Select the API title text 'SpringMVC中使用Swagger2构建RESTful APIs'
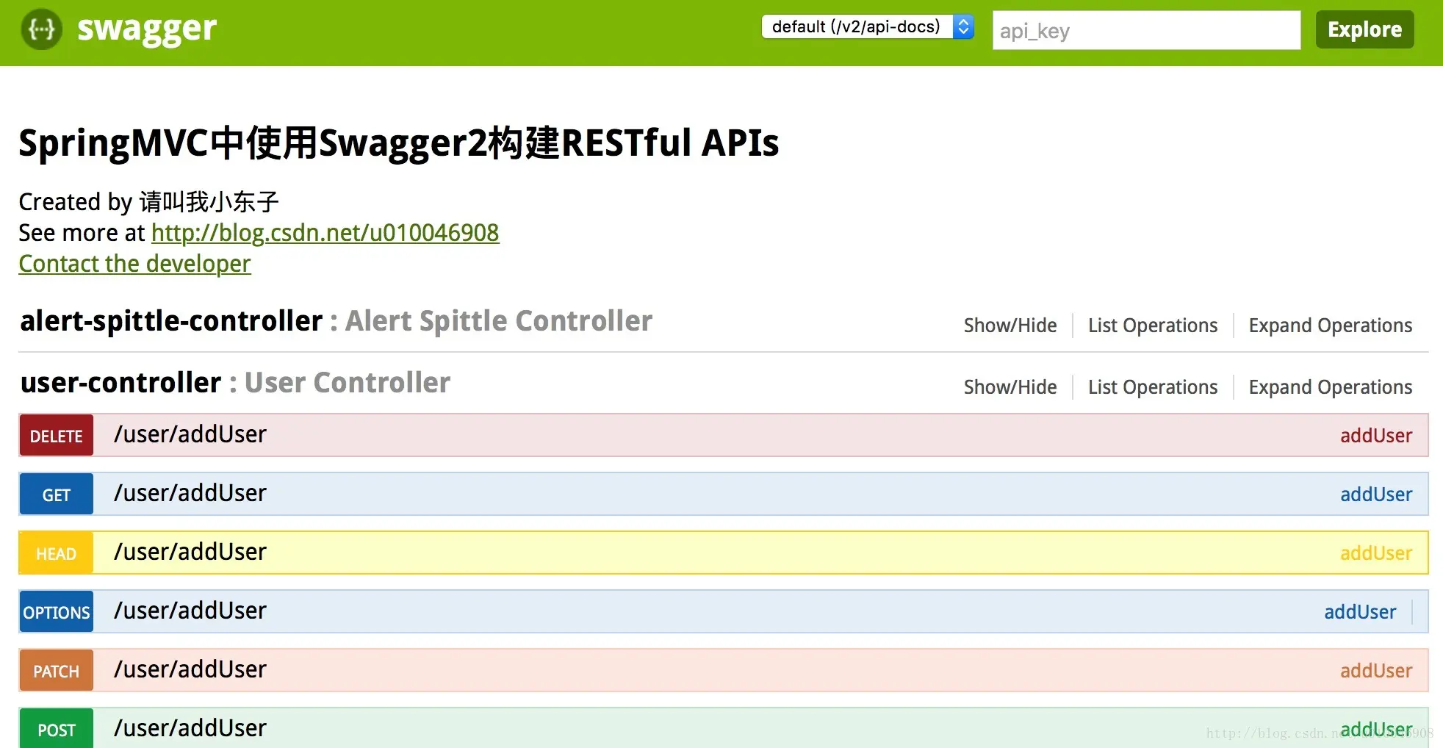Screen dimensions: 1443x748 [399, 143]
